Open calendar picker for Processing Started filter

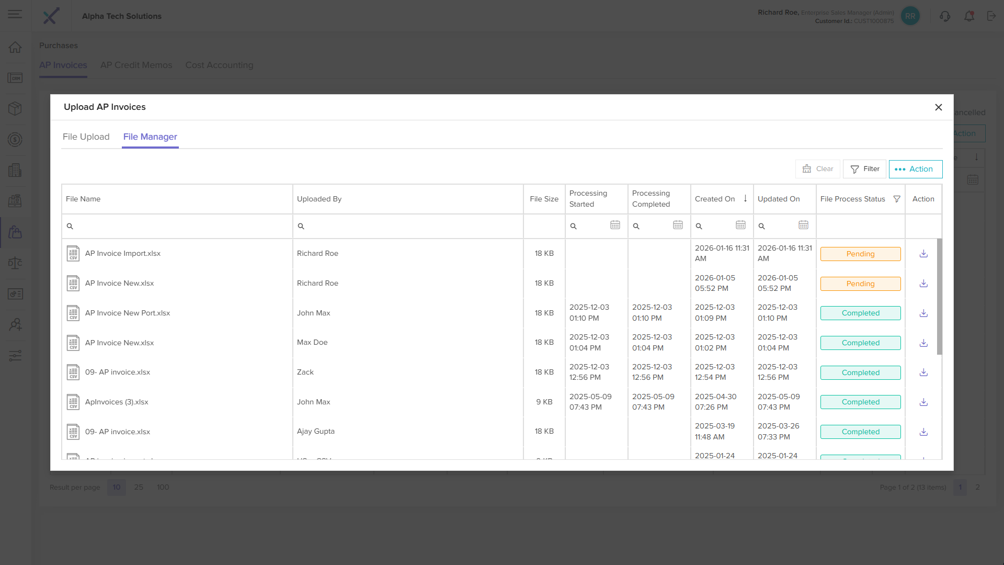pos(615,225)
